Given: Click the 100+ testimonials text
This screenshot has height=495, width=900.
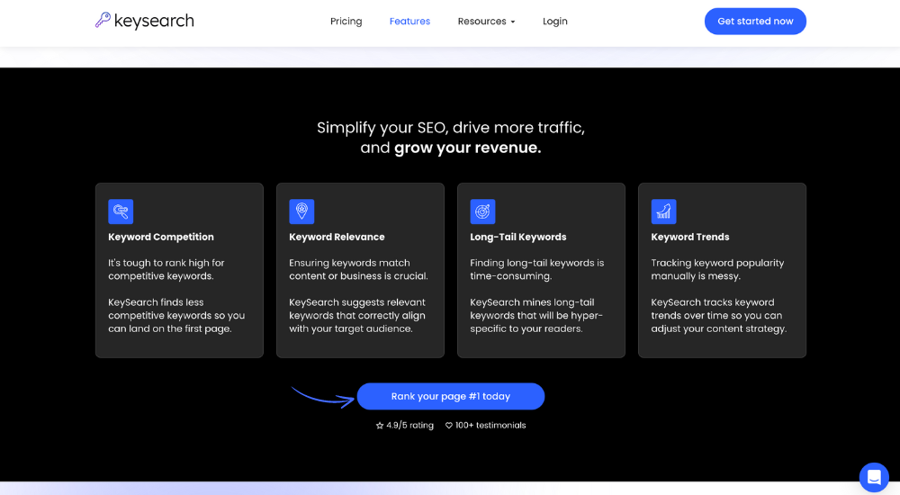Looking at the screenshot, I should 490,426.
